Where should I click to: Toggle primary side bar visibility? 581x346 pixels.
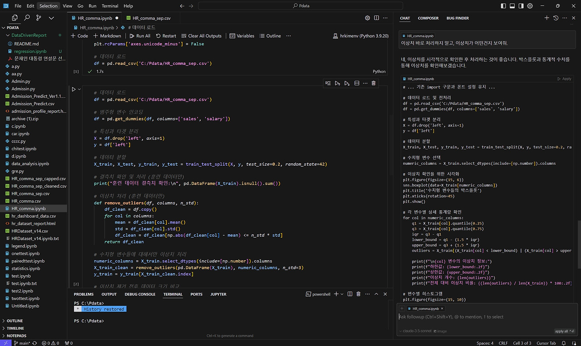[502, 6]
